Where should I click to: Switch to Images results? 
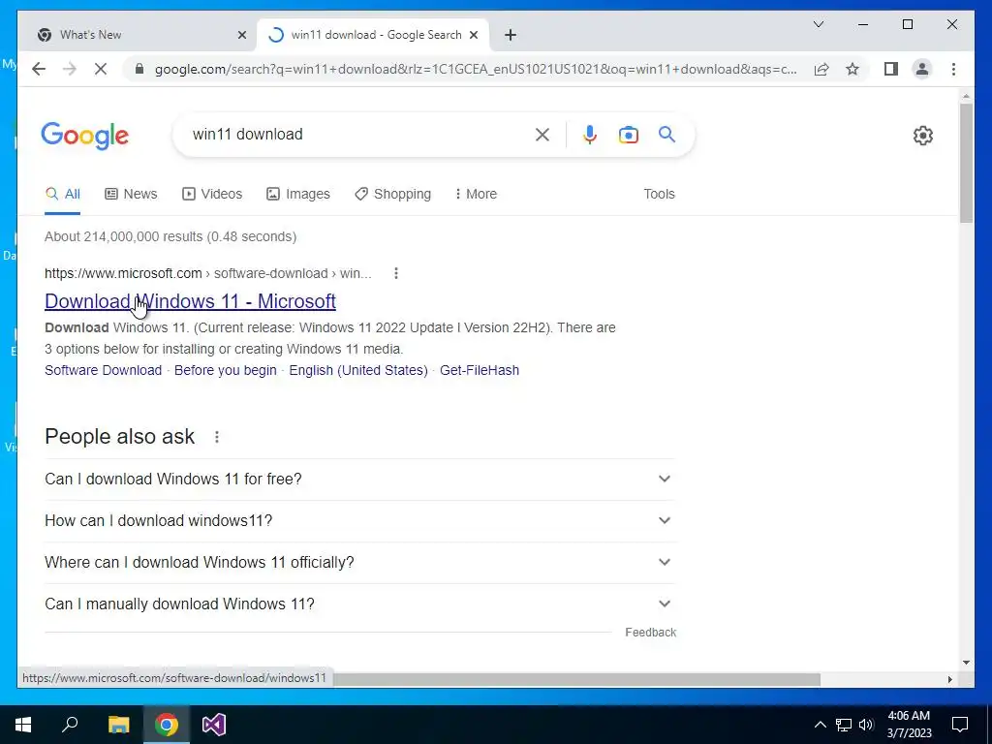298,194
